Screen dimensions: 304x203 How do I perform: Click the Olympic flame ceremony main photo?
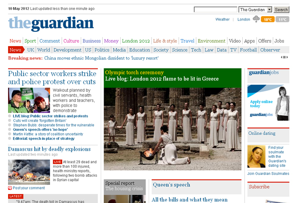click(172, 129)
